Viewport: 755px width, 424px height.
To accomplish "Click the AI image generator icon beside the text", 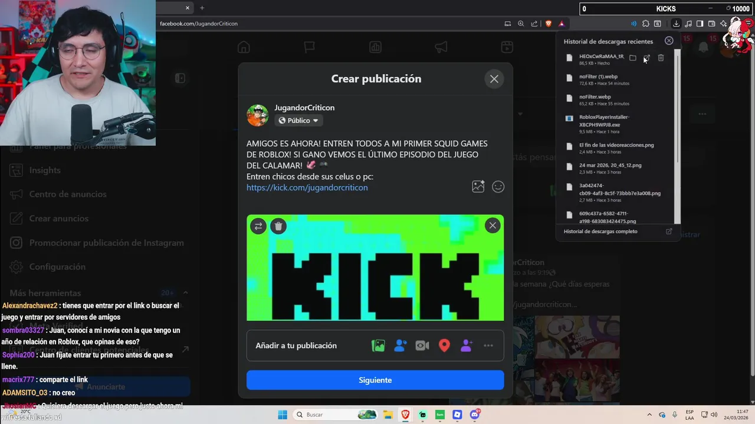I will click(x=478, y=187).
